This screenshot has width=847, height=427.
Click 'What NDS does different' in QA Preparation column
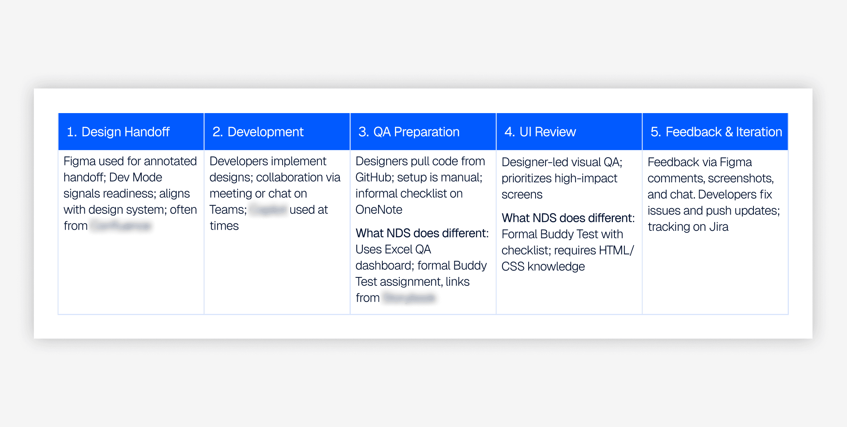click(x=422, y=233)
